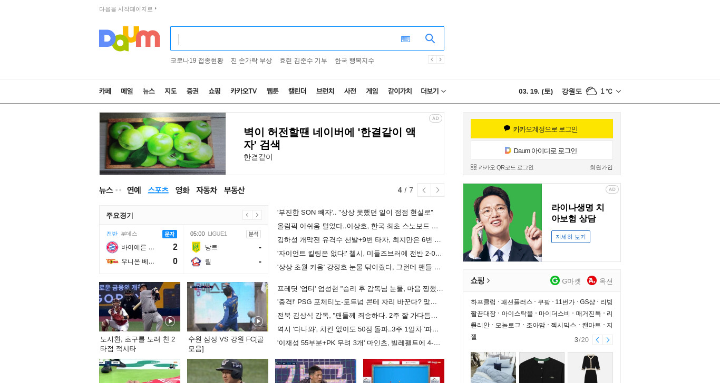Click 다음을 시작페이지로 arrow link
This screenshot has height=383, width=720.
[128, 9]
